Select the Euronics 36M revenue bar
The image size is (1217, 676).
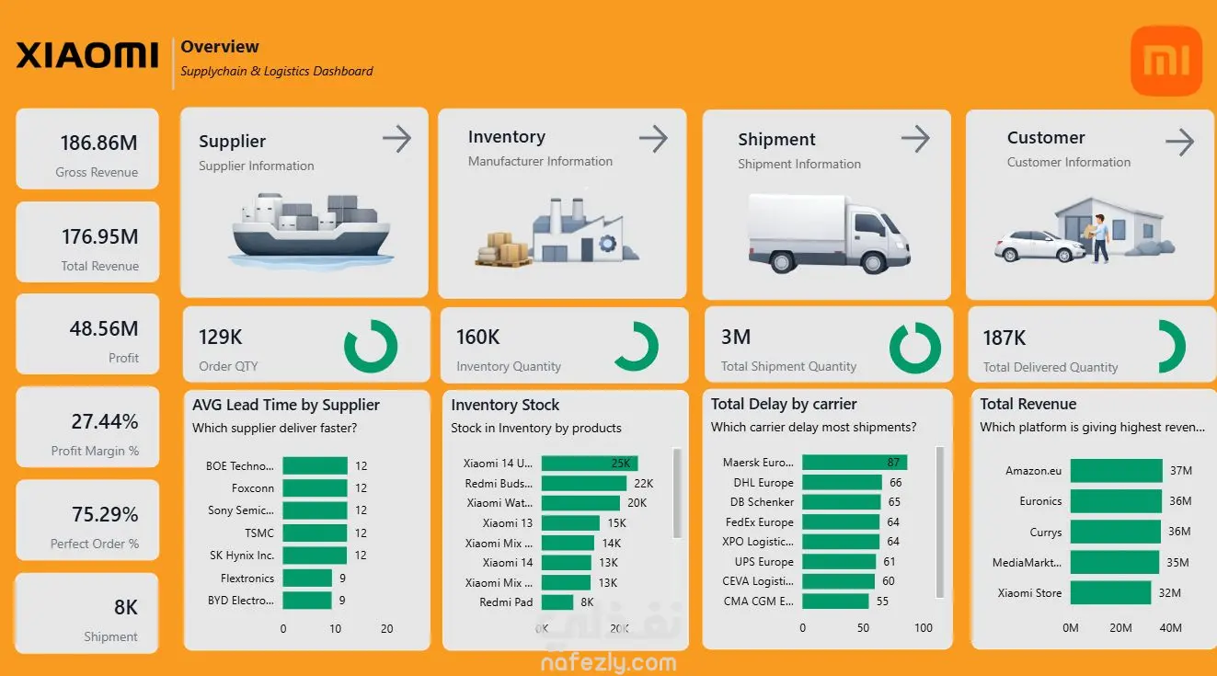click(x=1116, y=501)
